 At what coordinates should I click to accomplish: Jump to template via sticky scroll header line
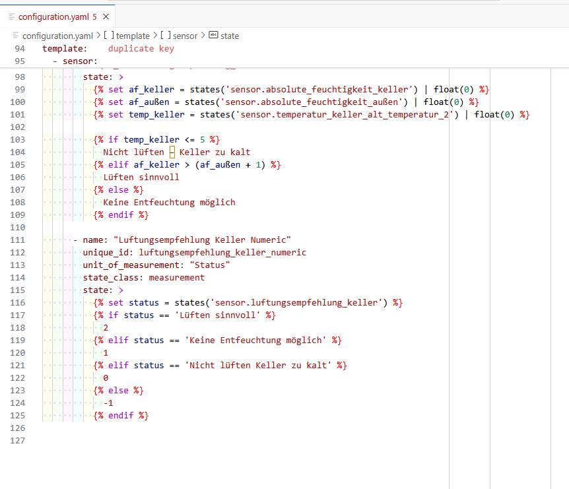(64, 48)
